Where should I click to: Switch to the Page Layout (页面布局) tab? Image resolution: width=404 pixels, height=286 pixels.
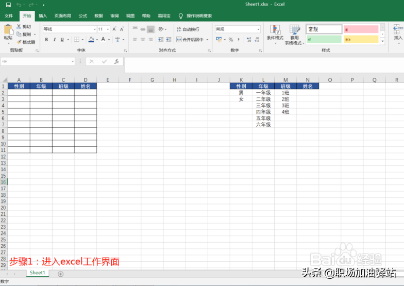(63, 15)
